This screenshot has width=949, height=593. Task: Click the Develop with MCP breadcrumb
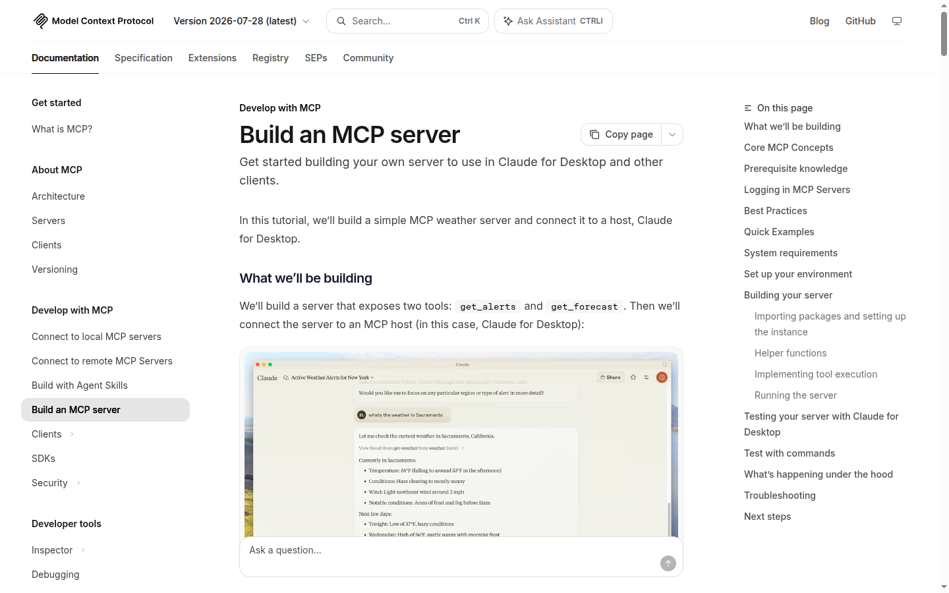280,108
